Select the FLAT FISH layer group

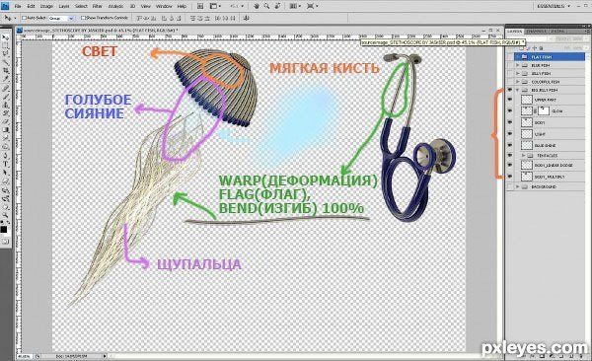[x=550, y=56]
